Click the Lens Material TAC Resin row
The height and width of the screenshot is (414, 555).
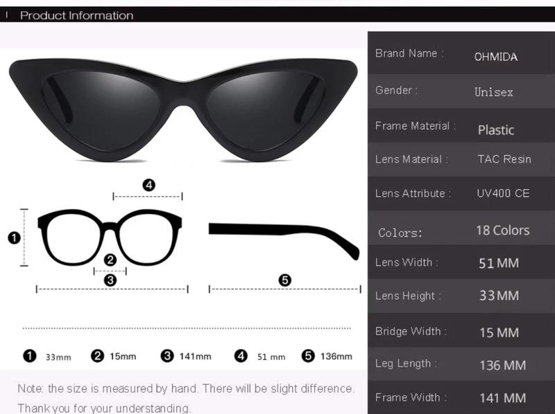461,159
